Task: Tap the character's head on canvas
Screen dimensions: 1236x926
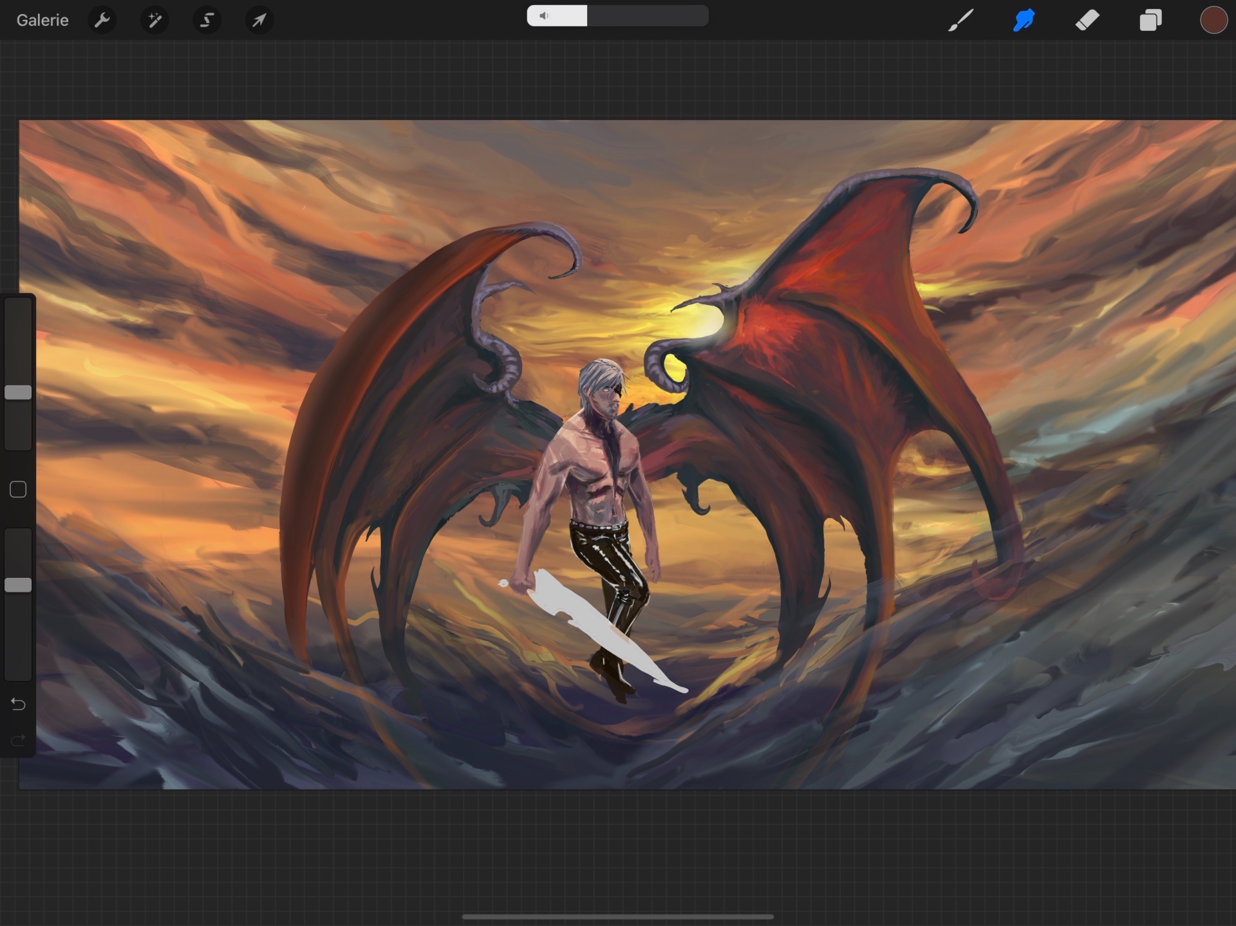Action: coord(602,389)
